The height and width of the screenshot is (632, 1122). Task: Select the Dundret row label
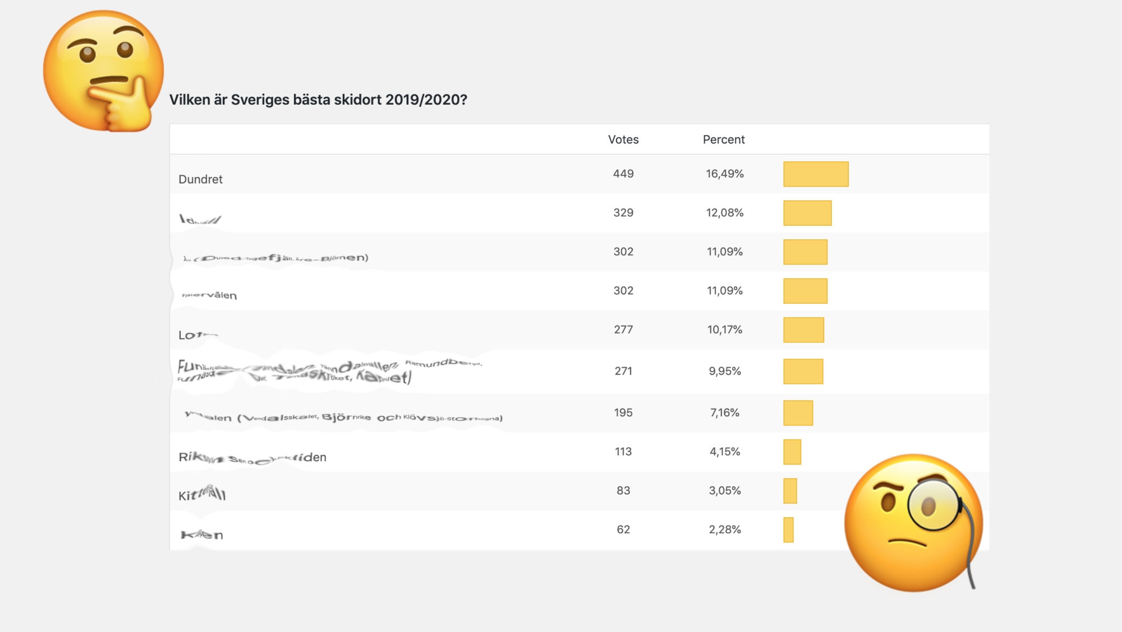point(200,179)
